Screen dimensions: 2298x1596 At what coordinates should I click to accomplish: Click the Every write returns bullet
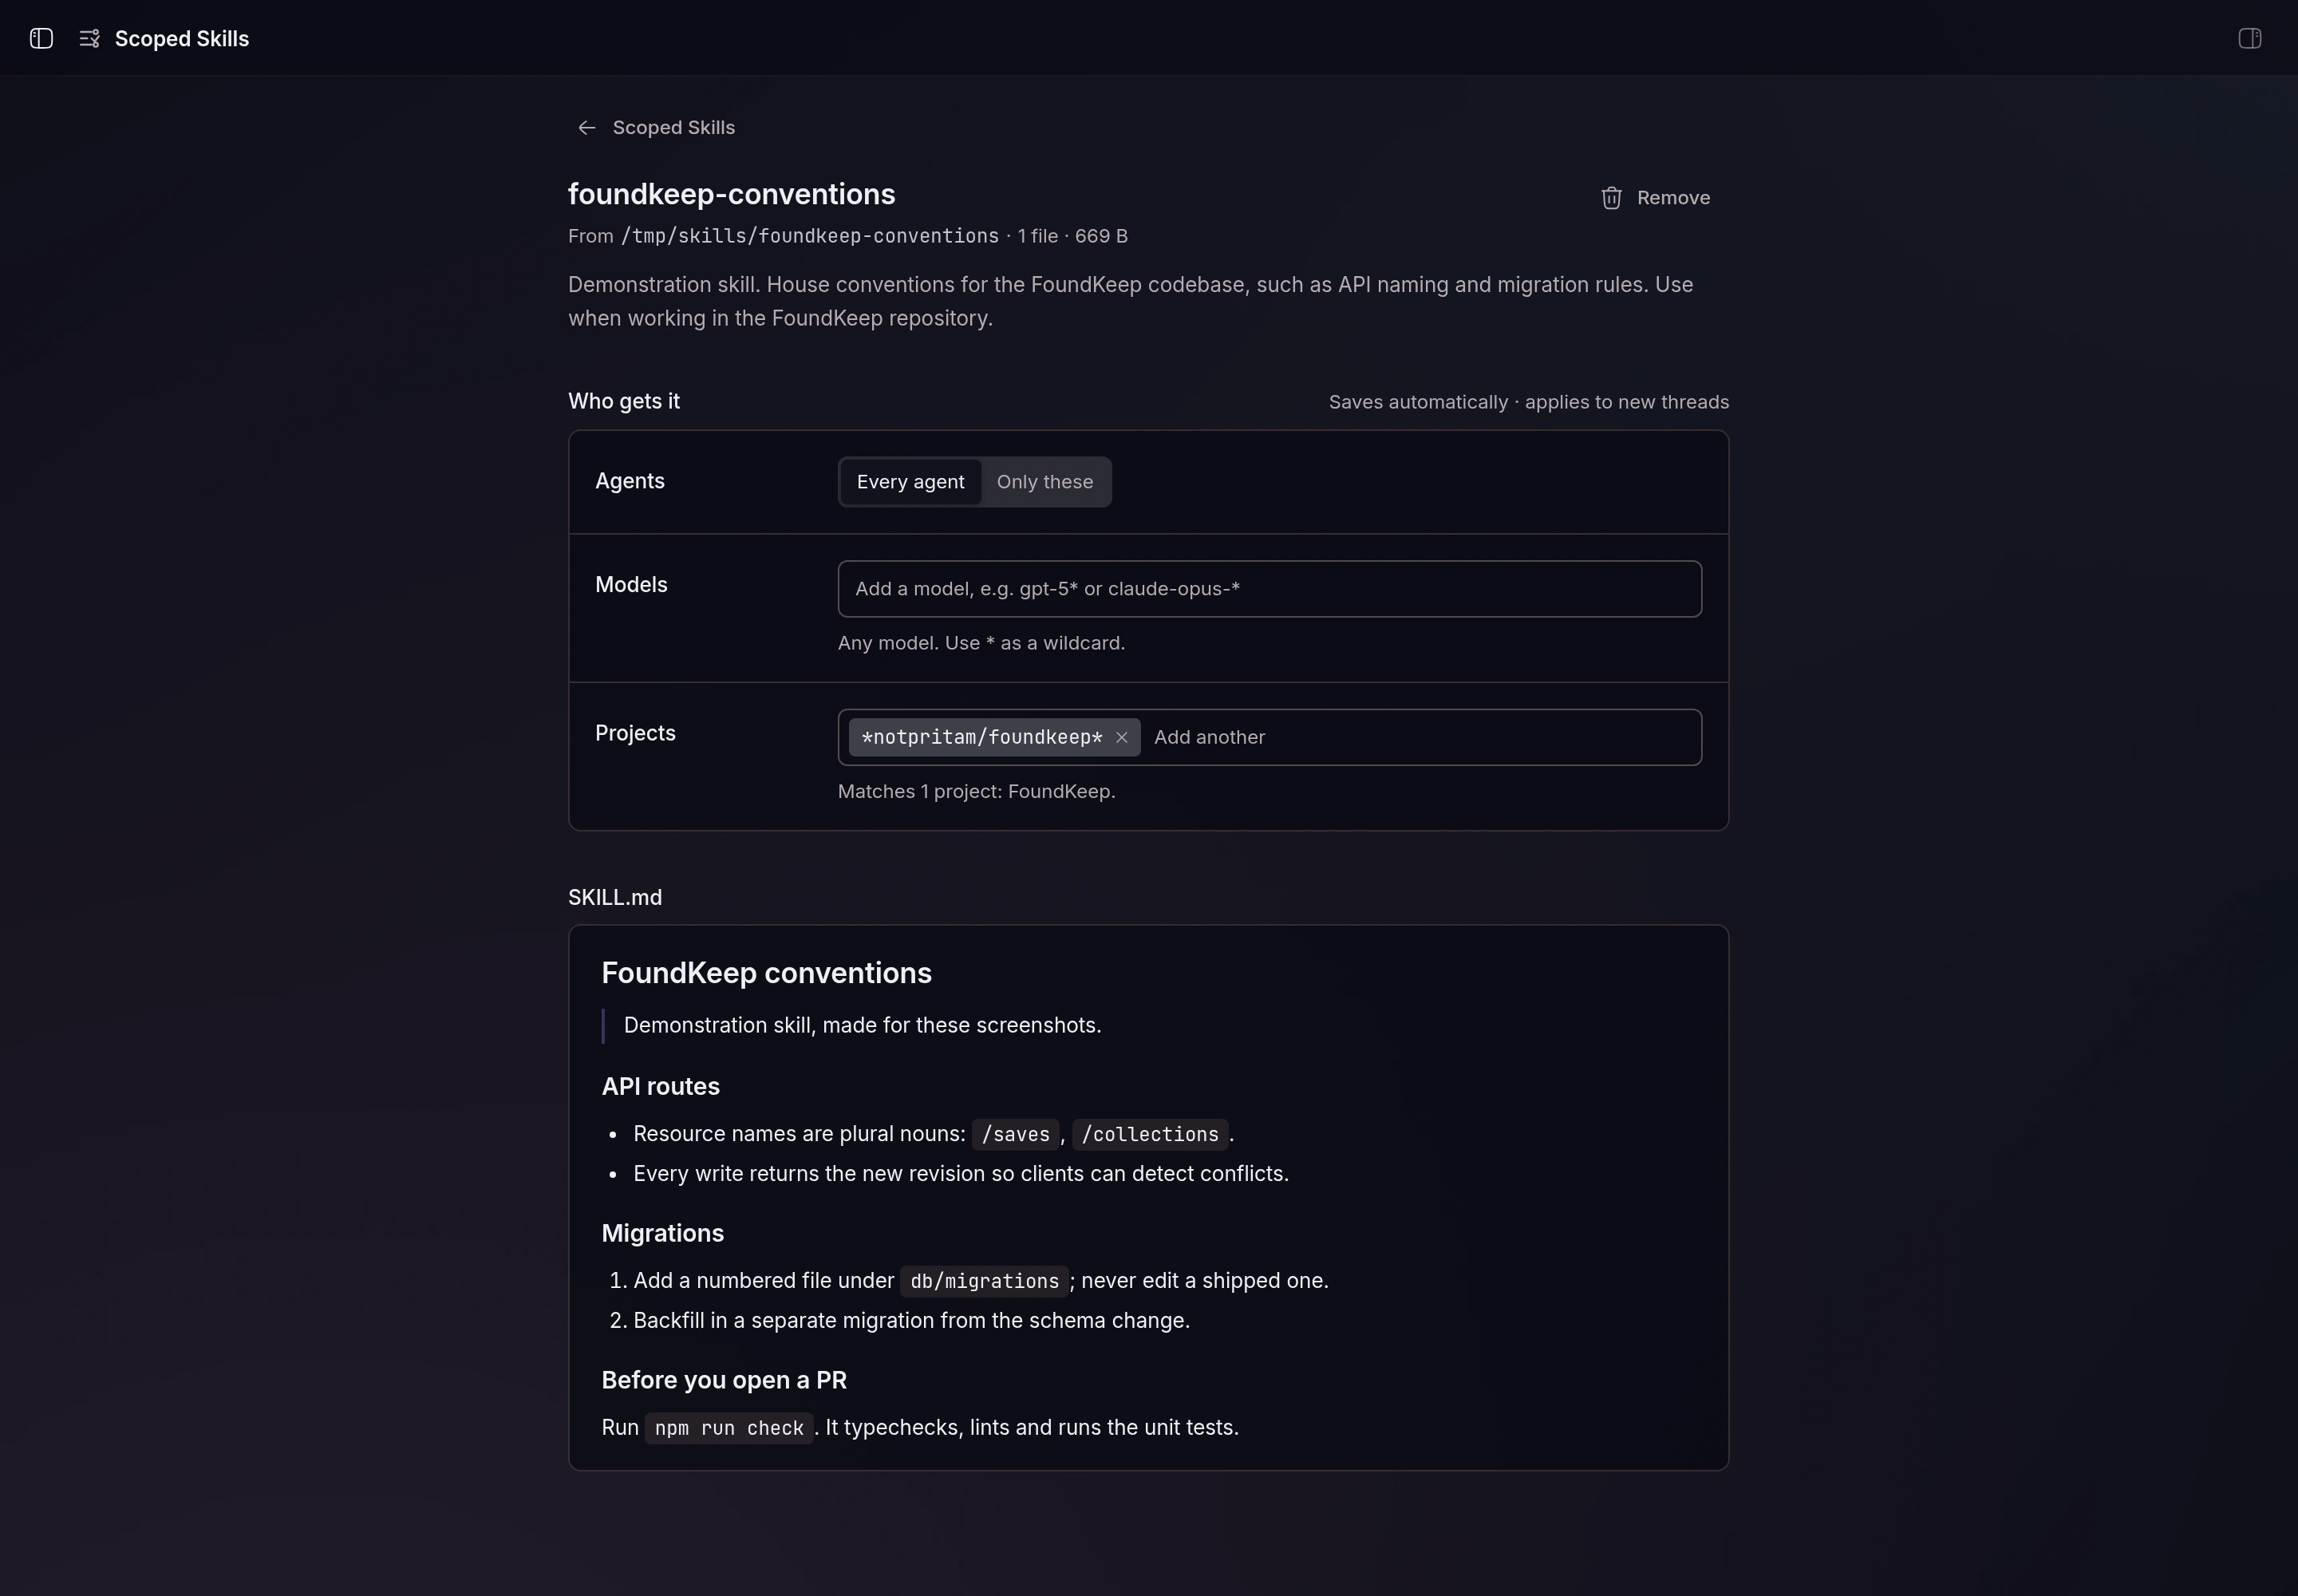coord(961,1173)
